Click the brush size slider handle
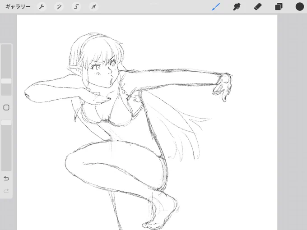 coord(6,81)
